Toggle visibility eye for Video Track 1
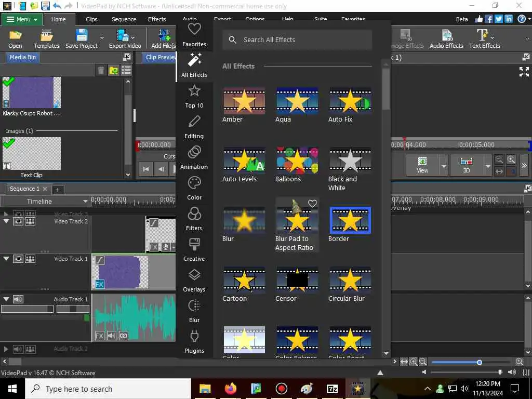 pyautogui.click(x=18, y=259)
